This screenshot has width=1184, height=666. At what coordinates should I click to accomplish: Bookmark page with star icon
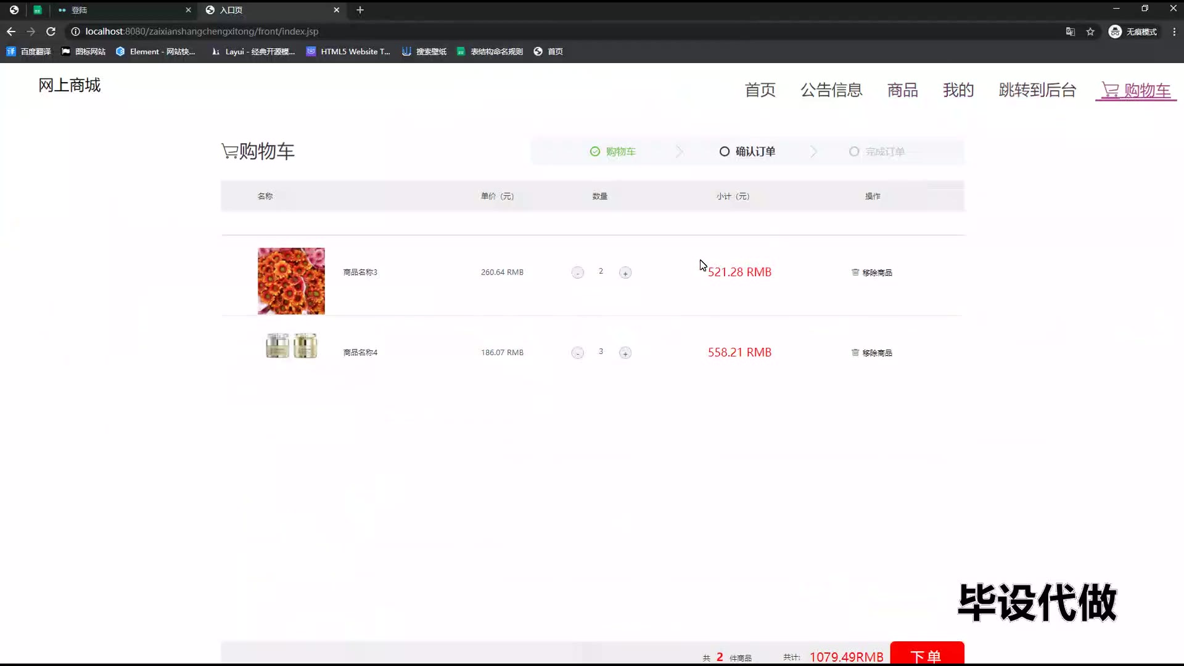point(1090,31)
